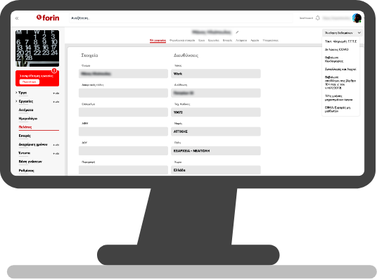Click the '+ νέο' shortcut next to Εργασίες
The width and height of the screenshot is (377, 279).
pyautogui.click(x=56, y=102)
